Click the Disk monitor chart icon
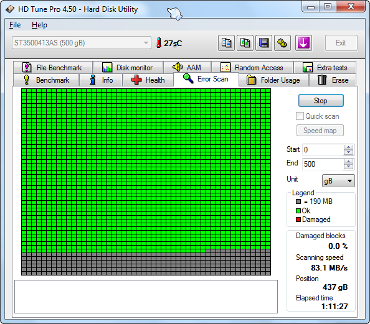This screenshot has height=324, width=370. coord(107,67)
